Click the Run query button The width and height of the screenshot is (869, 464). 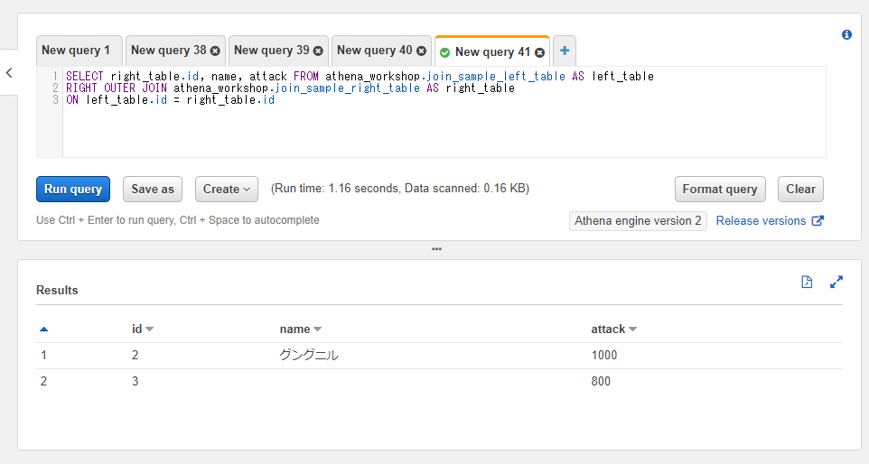[x=73, y=190]
